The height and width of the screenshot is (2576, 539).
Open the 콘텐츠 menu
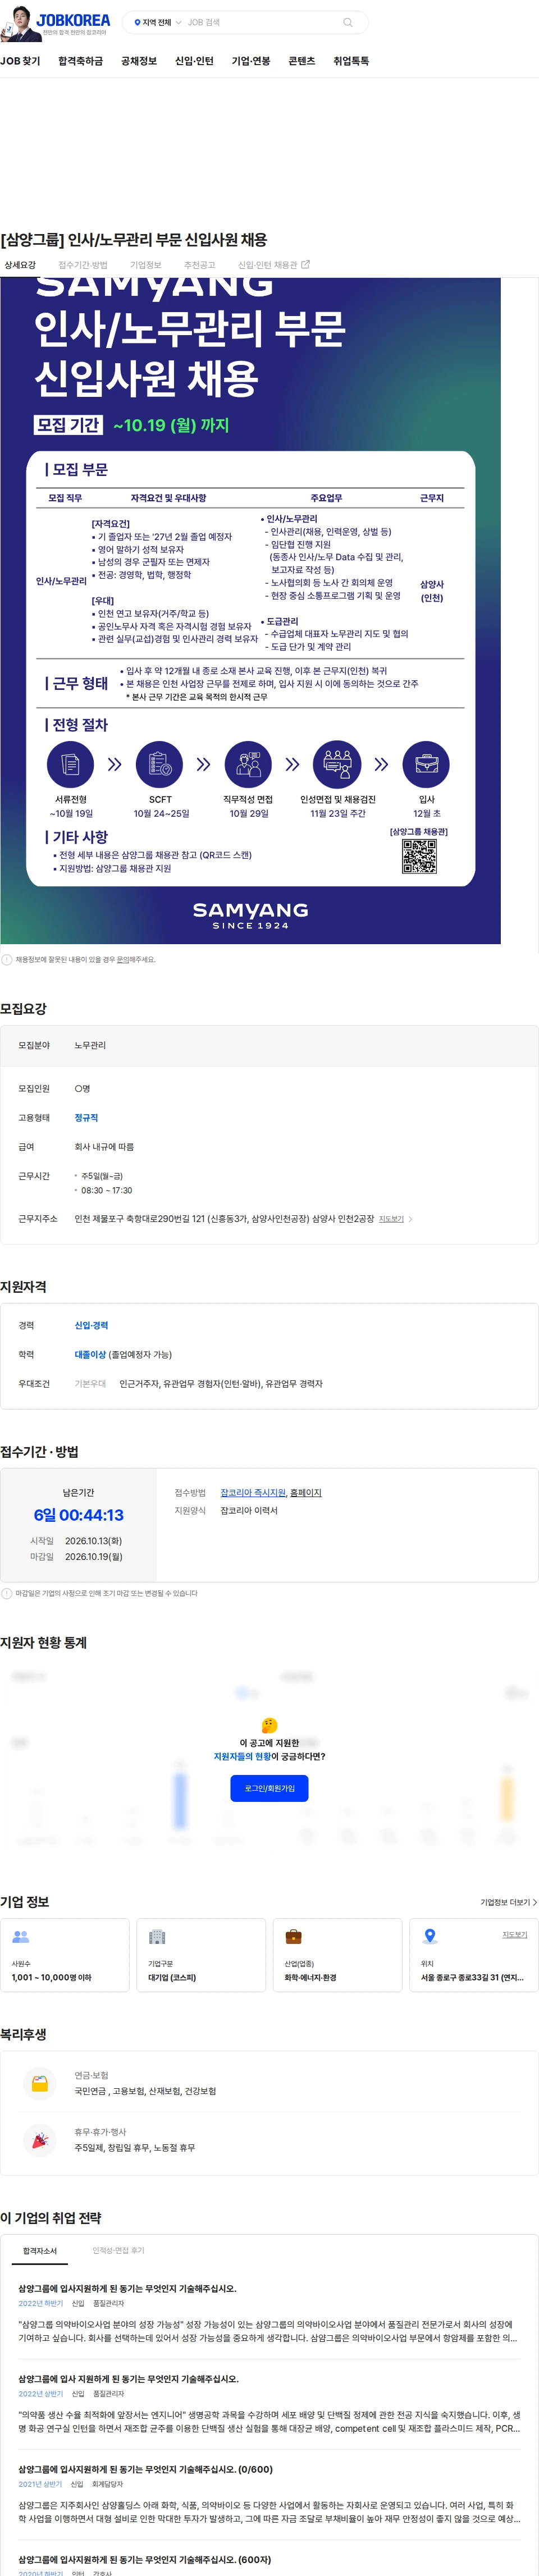pos(302,61)
